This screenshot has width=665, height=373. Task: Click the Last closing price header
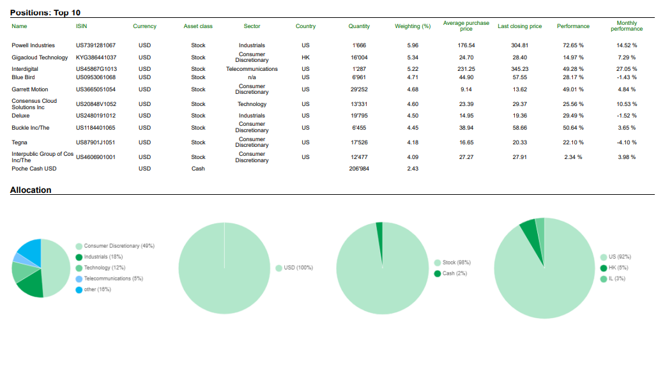coord(519,26)
